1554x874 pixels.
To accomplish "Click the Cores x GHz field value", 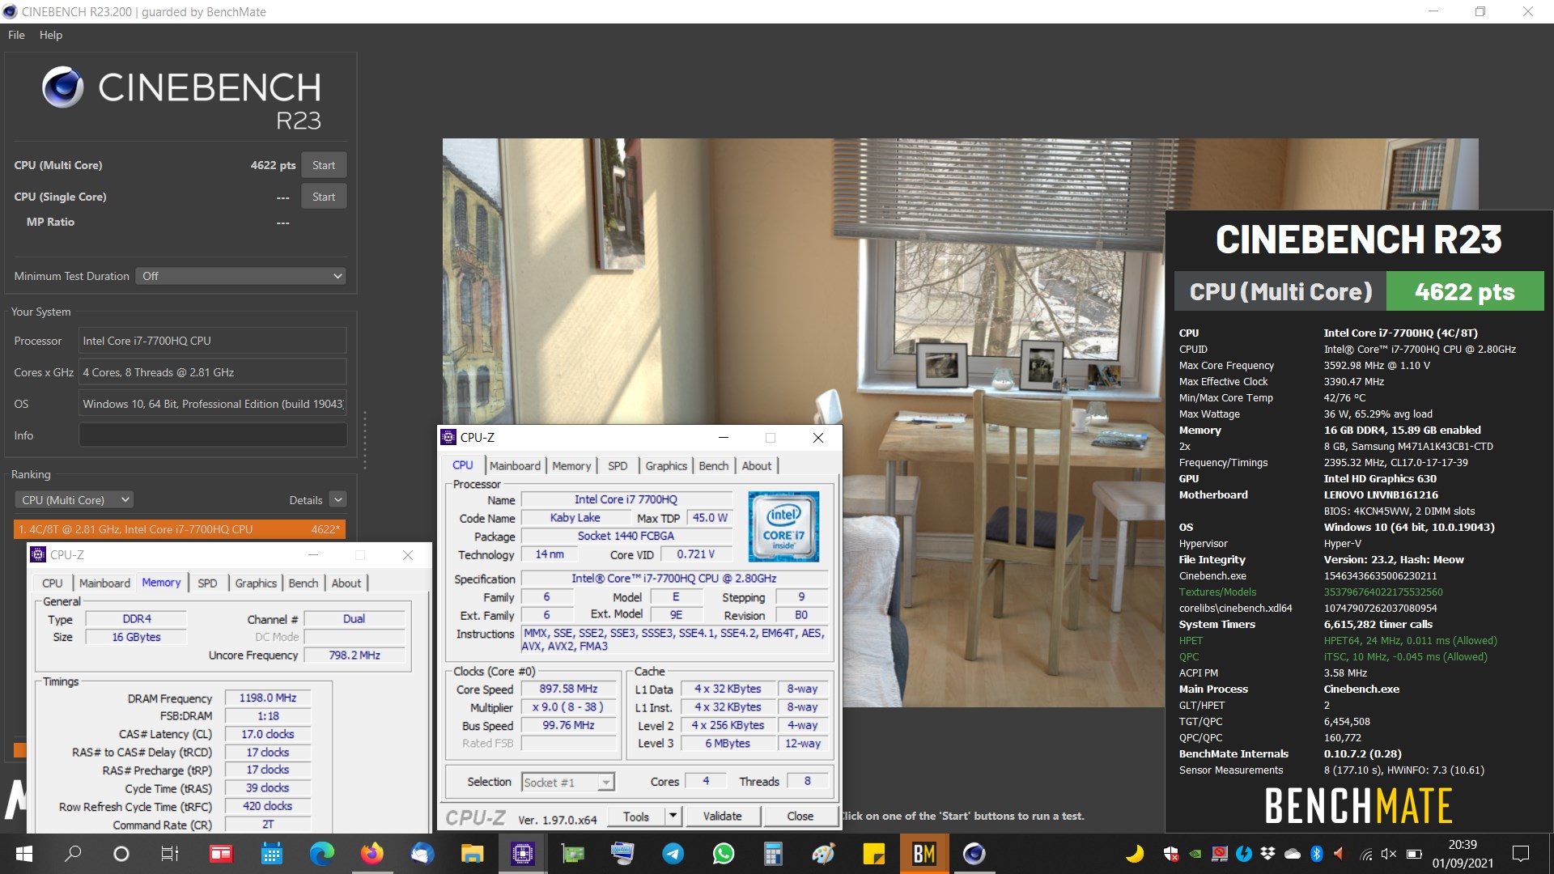I will coord(213,372).
